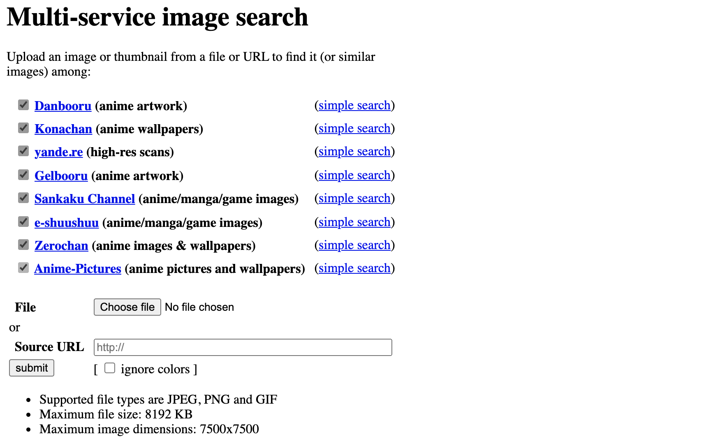Disable the Gelbooru checkbox
Viewport: 713px width, 439px height.
pos(23,175)
